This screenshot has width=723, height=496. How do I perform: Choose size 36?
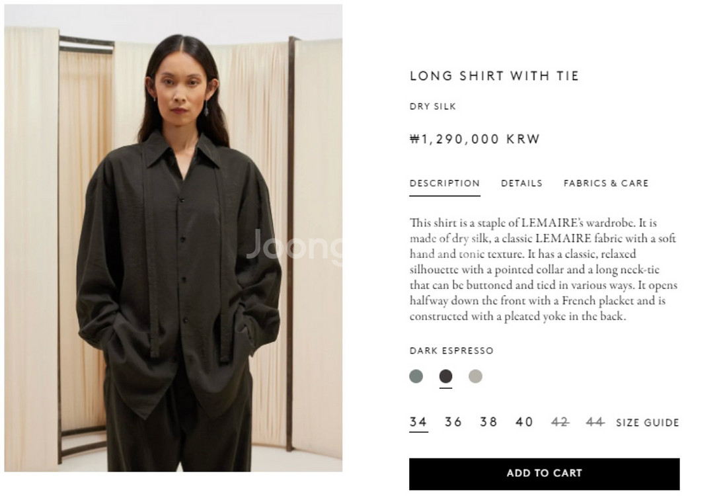tap(453, 422)
